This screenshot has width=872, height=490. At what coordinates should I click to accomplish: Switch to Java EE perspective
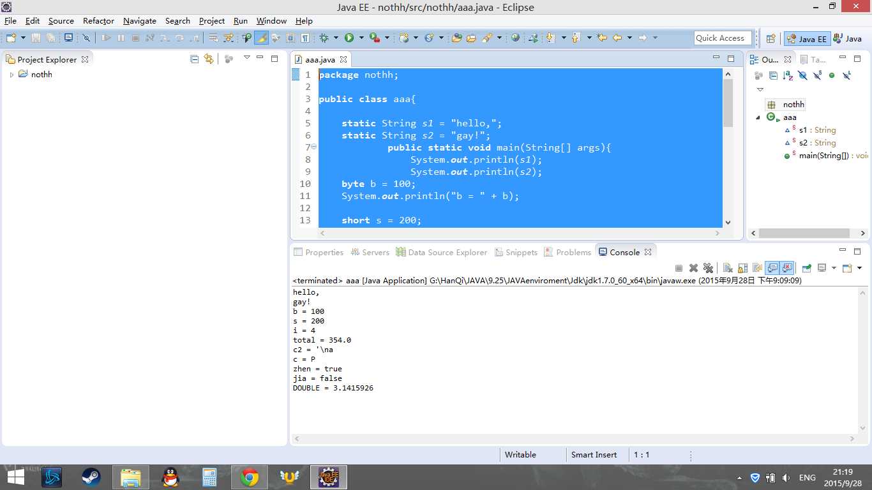[x=807, y=38]
